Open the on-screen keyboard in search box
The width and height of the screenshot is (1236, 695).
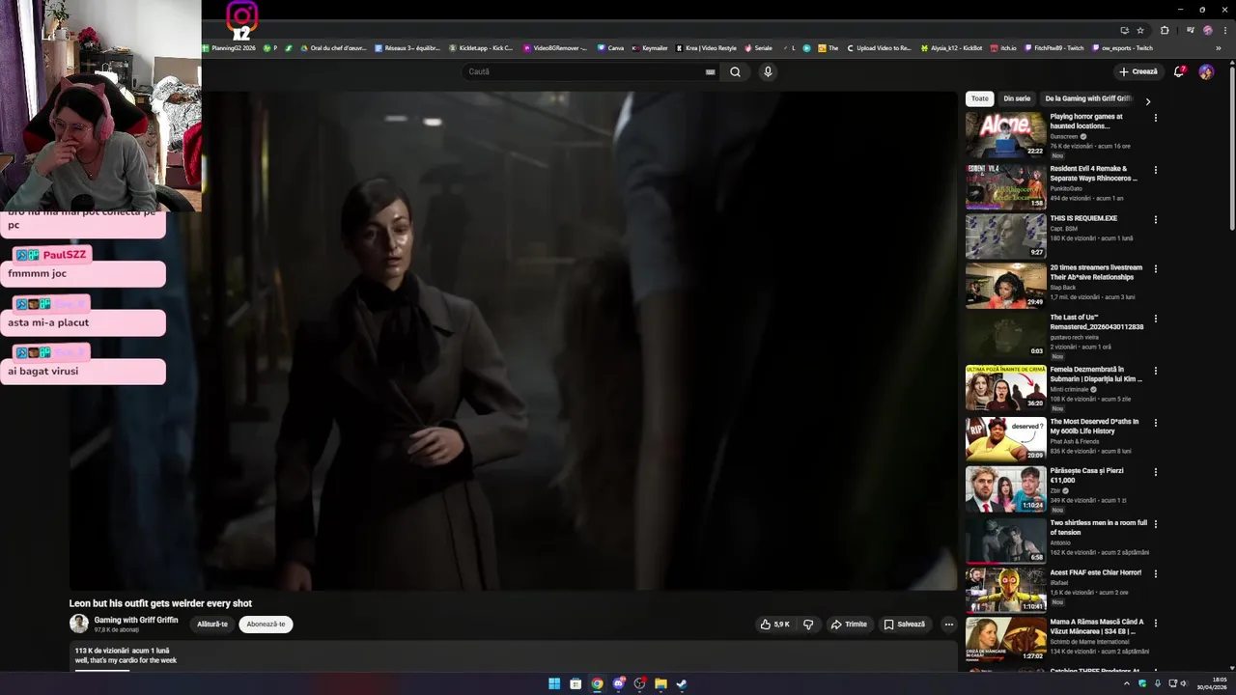pyautogui.click(x=711, y=71)
